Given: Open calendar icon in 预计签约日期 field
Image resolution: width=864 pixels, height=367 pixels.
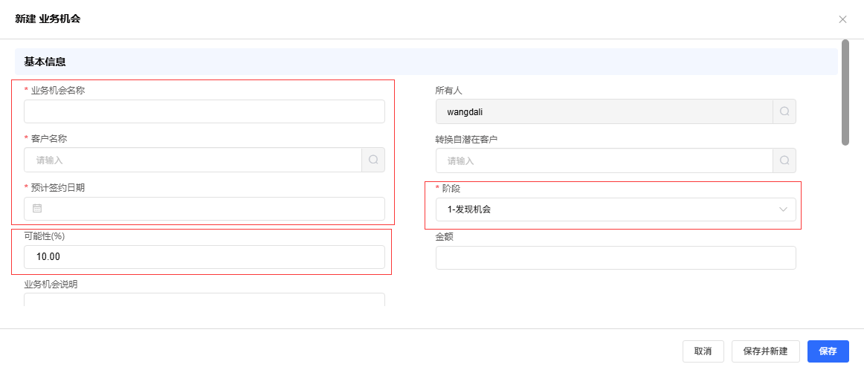Looking at the screenshot, I should pos(37,209).
